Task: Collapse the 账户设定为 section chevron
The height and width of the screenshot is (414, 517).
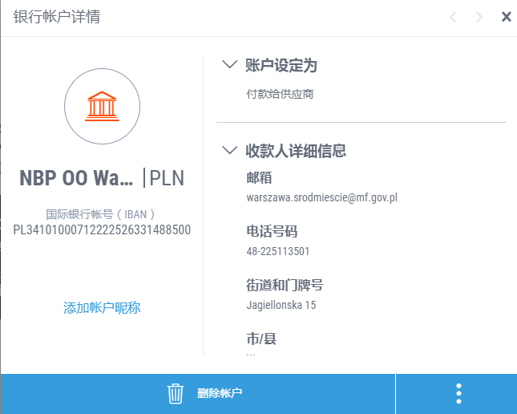Action: coord(230,65)
